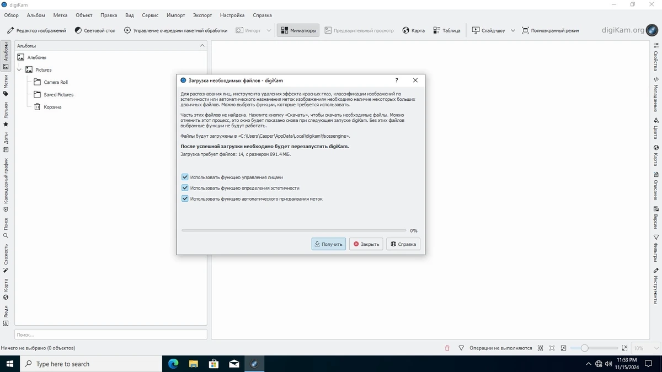Open the Similarity (Схожесть) left sidebar tab
Image resolution: width=662 pixels, height=372 pixels.
(x=6, y=258)
